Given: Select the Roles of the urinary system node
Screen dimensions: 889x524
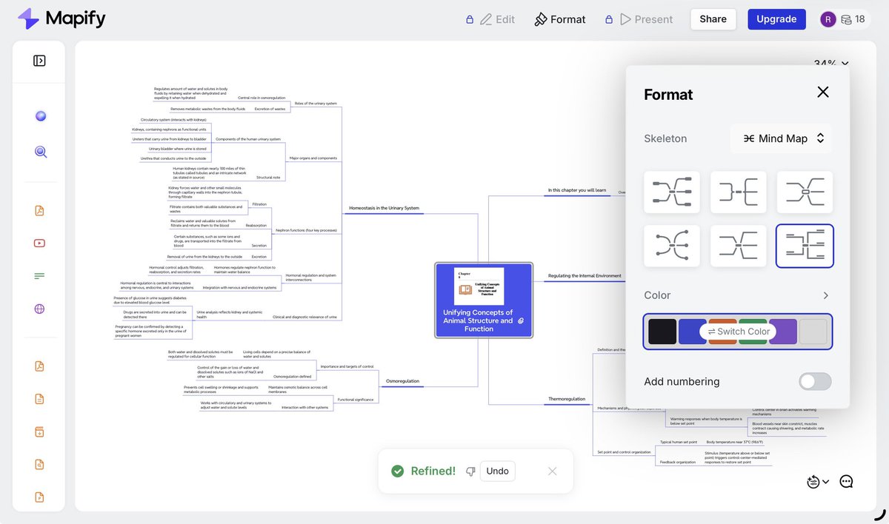Looking at the screenshot, I should [316, 104].
